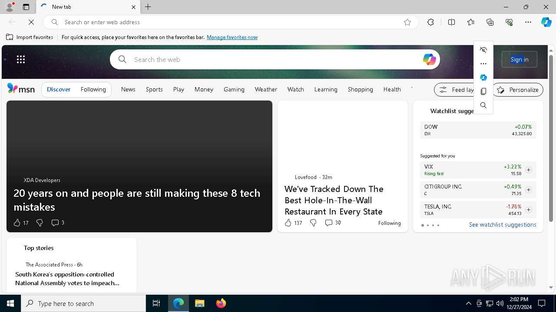Open more options in the mini menu
This screenshot has height=312, width=556.
[x=483, y=64]
